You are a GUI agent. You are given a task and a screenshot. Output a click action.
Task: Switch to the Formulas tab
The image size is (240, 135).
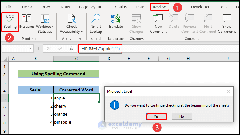click(118, 7)
